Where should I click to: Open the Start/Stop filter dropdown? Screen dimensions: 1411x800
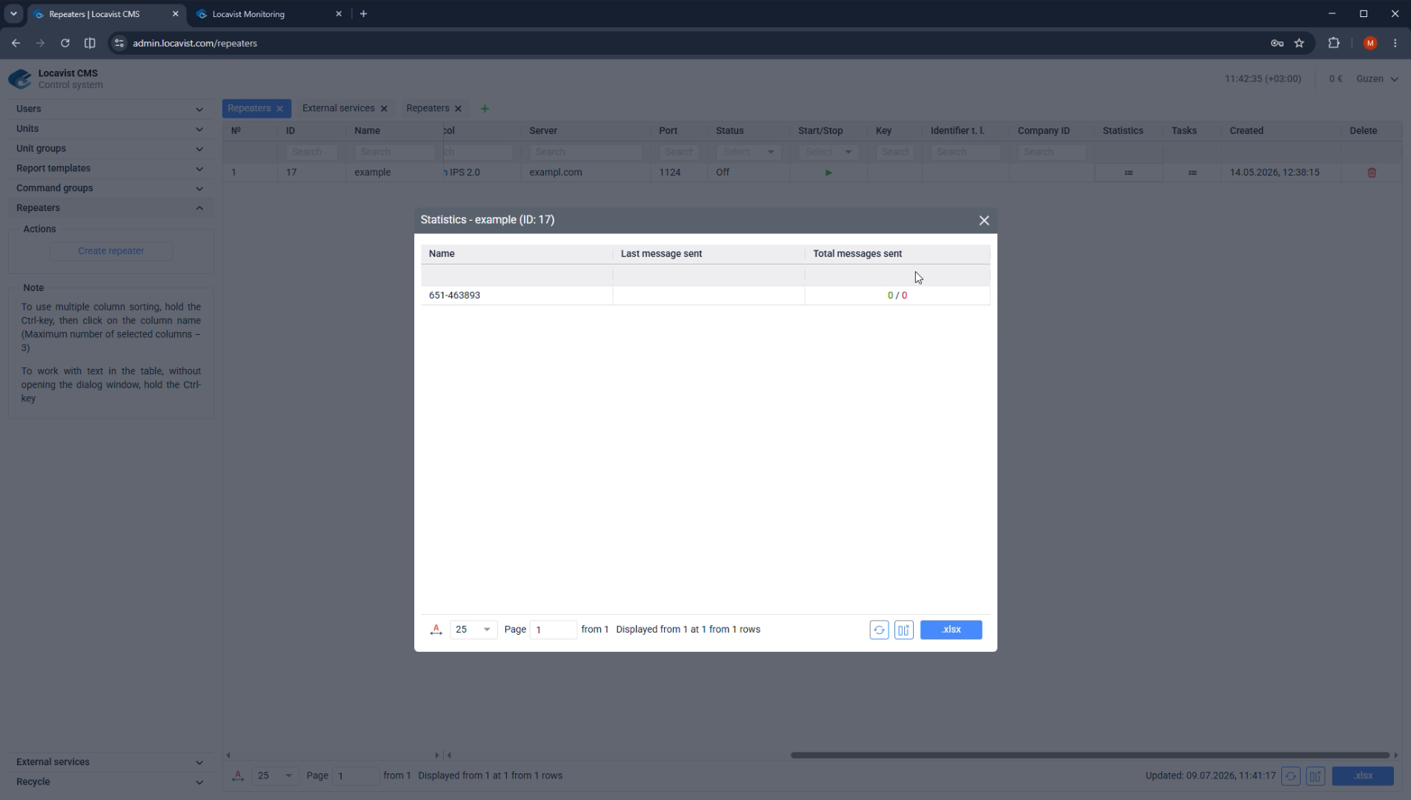click(829, 152)
